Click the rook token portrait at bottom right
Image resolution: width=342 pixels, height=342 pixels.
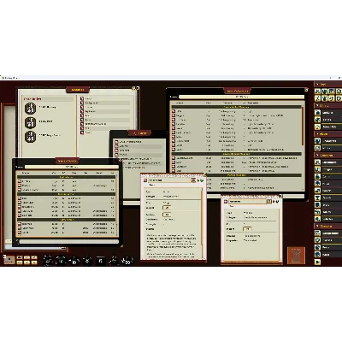[297, 256]
